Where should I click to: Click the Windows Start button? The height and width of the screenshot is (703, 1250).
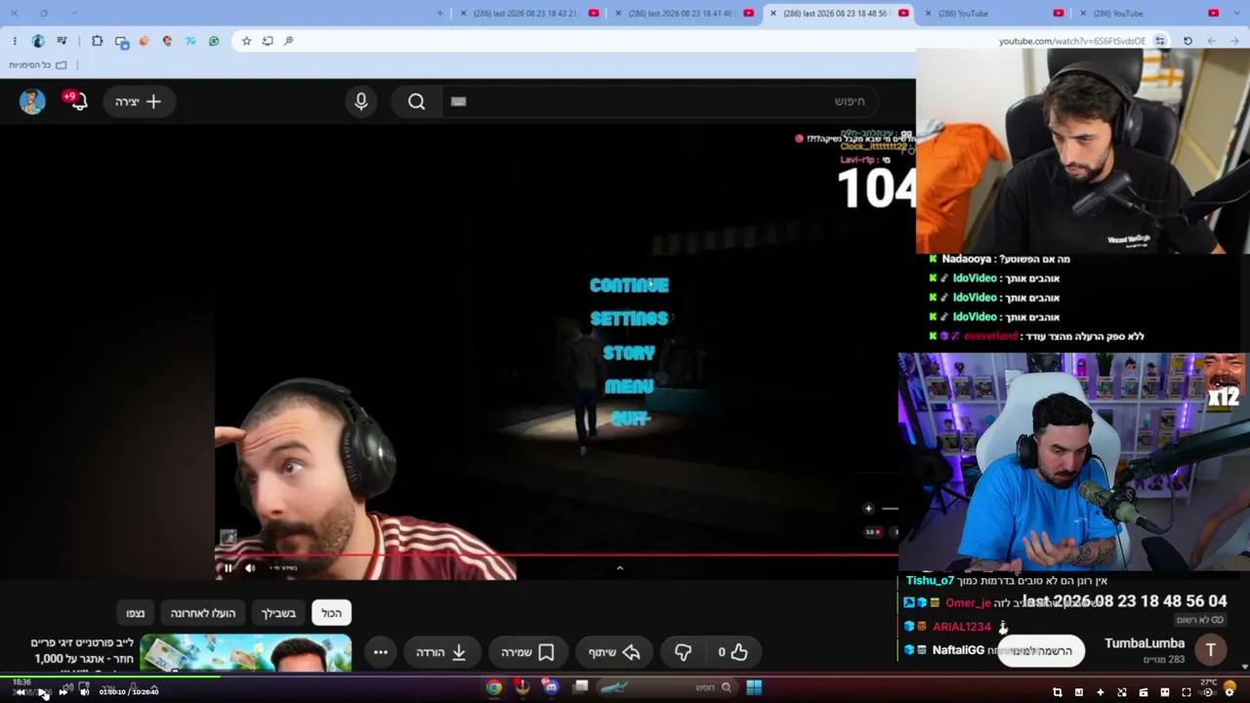click(x=754, y=687)
